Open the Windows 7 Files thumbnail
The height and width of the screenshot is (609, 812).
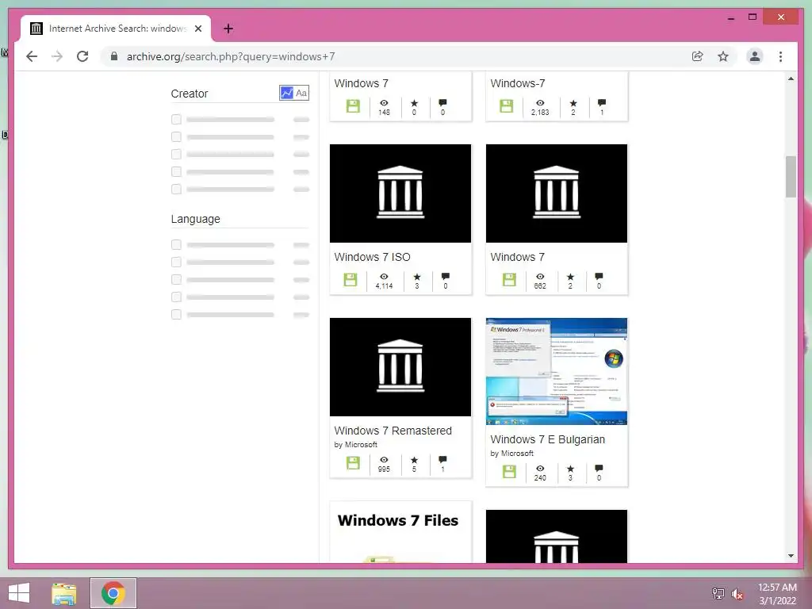(400, 532)
